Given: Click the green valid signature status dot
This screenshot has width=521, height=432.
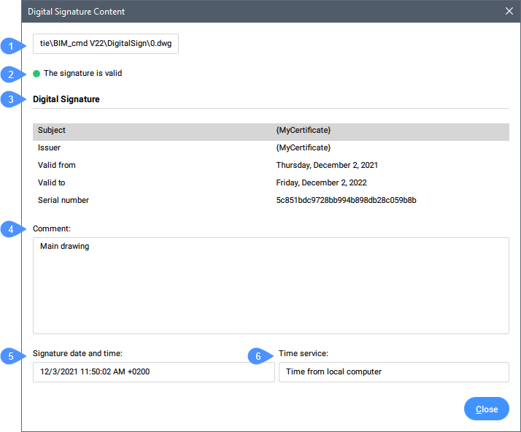Looking at the screenshot, I should [36, 74].
